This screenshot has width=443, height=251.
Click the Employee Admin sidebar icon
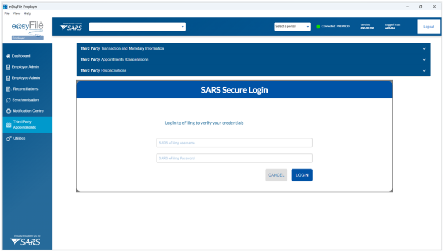pyautogui.click(x=8, y=78)
